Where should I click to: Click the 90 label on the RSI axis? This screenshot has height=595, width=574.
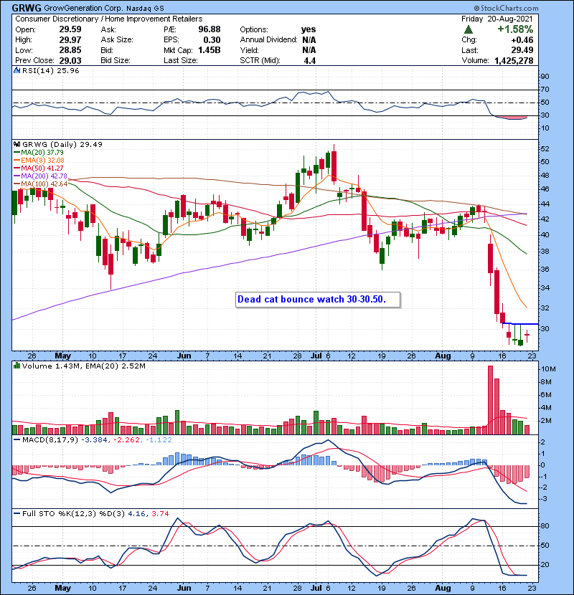pos(545,77)
